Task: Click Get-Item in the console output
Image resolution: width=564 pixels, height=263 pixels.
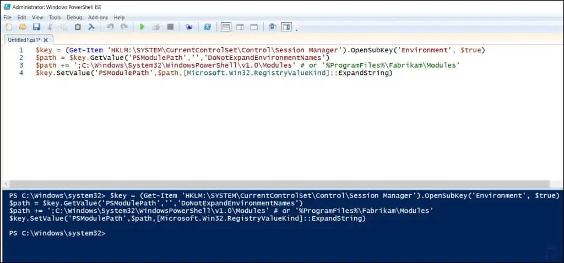Action: (x=160, y=196)
